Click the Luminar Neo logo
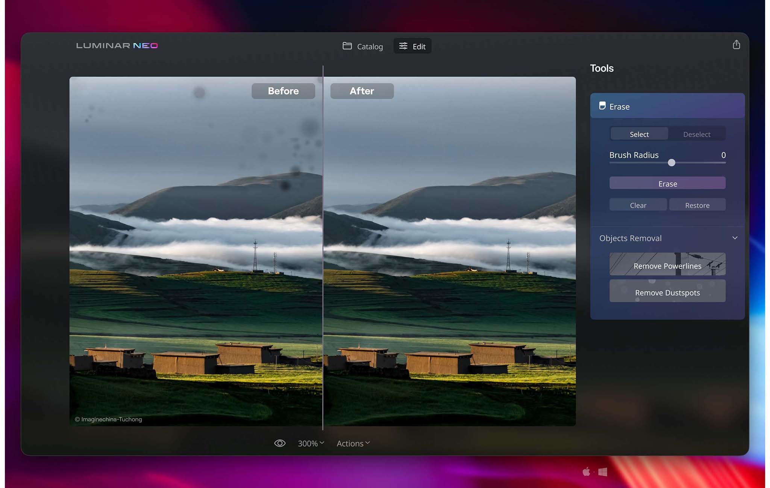770x488 pixels. (x=117, y=46)
